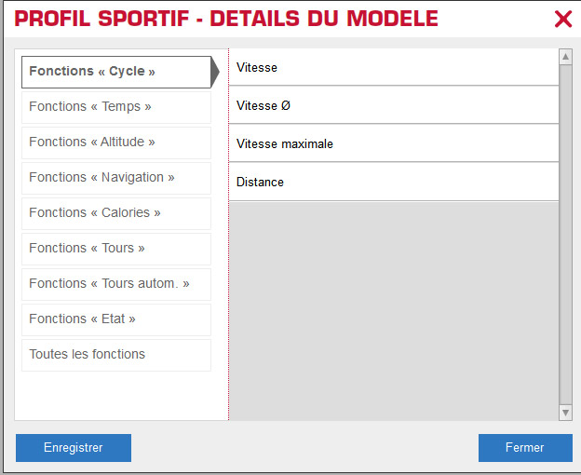Click the Fermer button

pyautogui.click(x=525, y=448)
